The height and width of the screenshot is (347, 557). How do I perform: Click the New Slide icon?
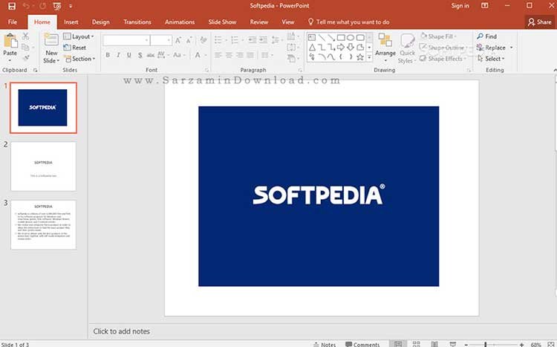(51, 39)
